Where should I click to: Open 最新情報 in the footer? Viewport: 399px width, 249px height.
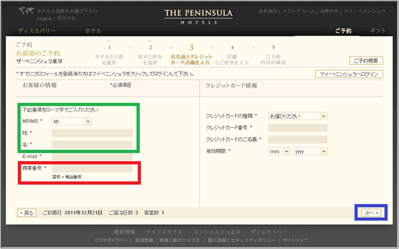tap(124, 232)
